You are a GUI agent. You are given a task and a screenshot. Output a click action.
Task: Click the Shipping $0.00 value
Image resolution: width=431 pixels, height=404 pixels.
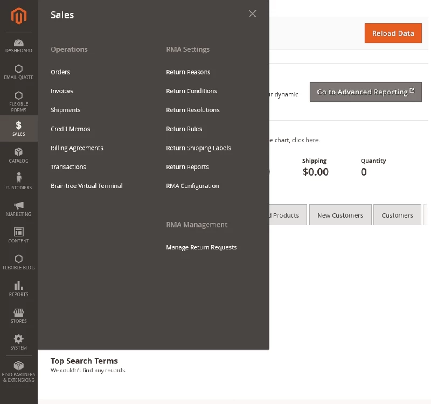[315, 172]
